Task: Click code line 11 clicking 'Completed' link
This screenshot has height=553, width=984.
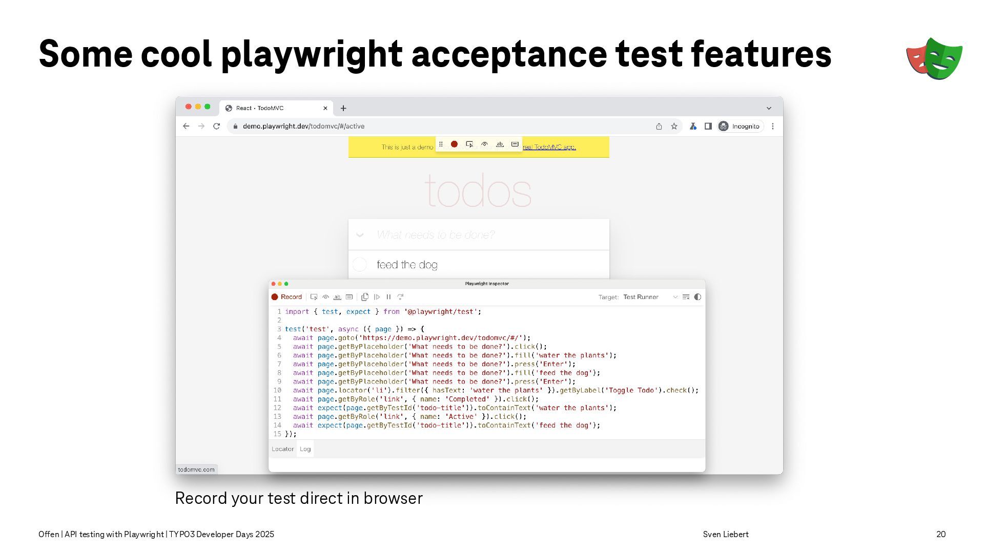Action: click(416, 399)
